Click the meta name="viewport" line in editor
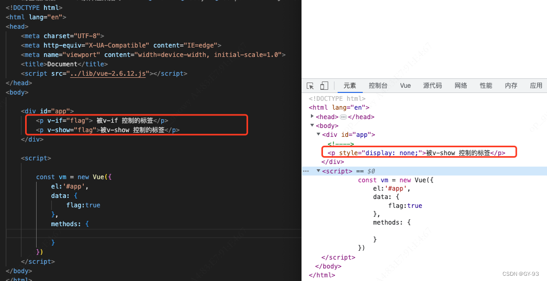This screenshot has height=281, width=547. [x=153, y=55]
